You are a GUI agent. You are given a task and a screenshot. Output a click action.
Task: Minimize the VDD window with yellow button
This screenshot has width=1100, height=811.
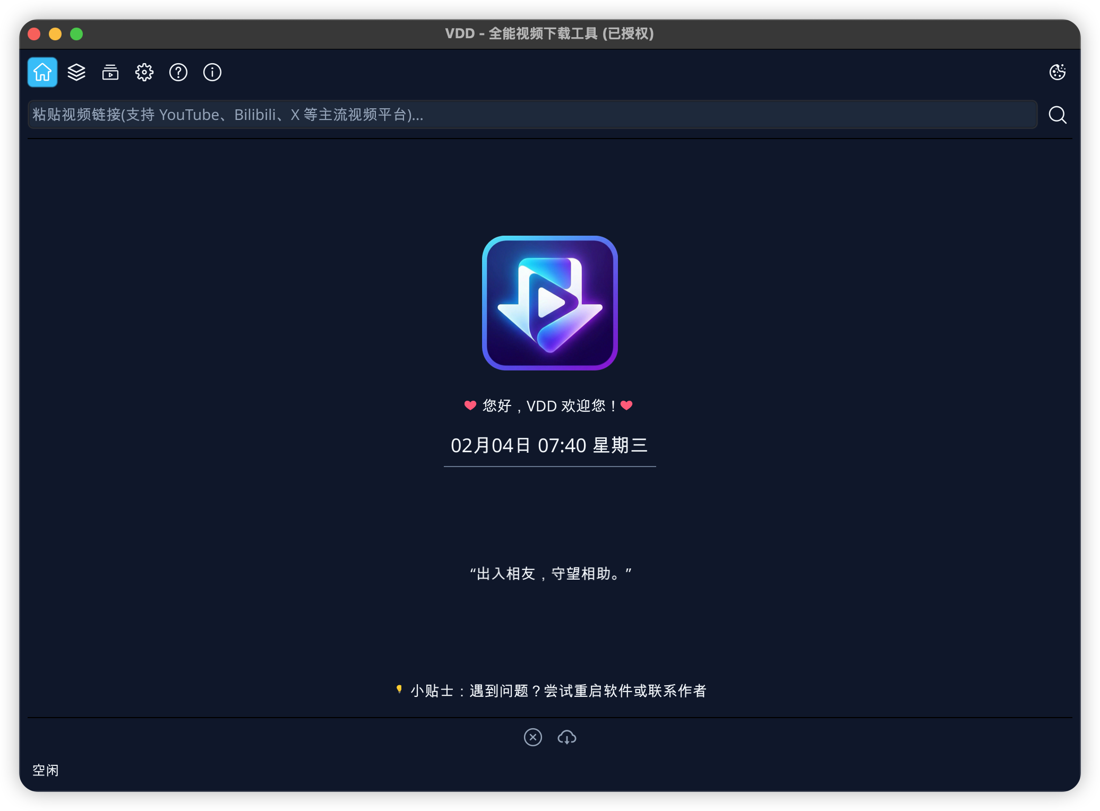point(55,34)
